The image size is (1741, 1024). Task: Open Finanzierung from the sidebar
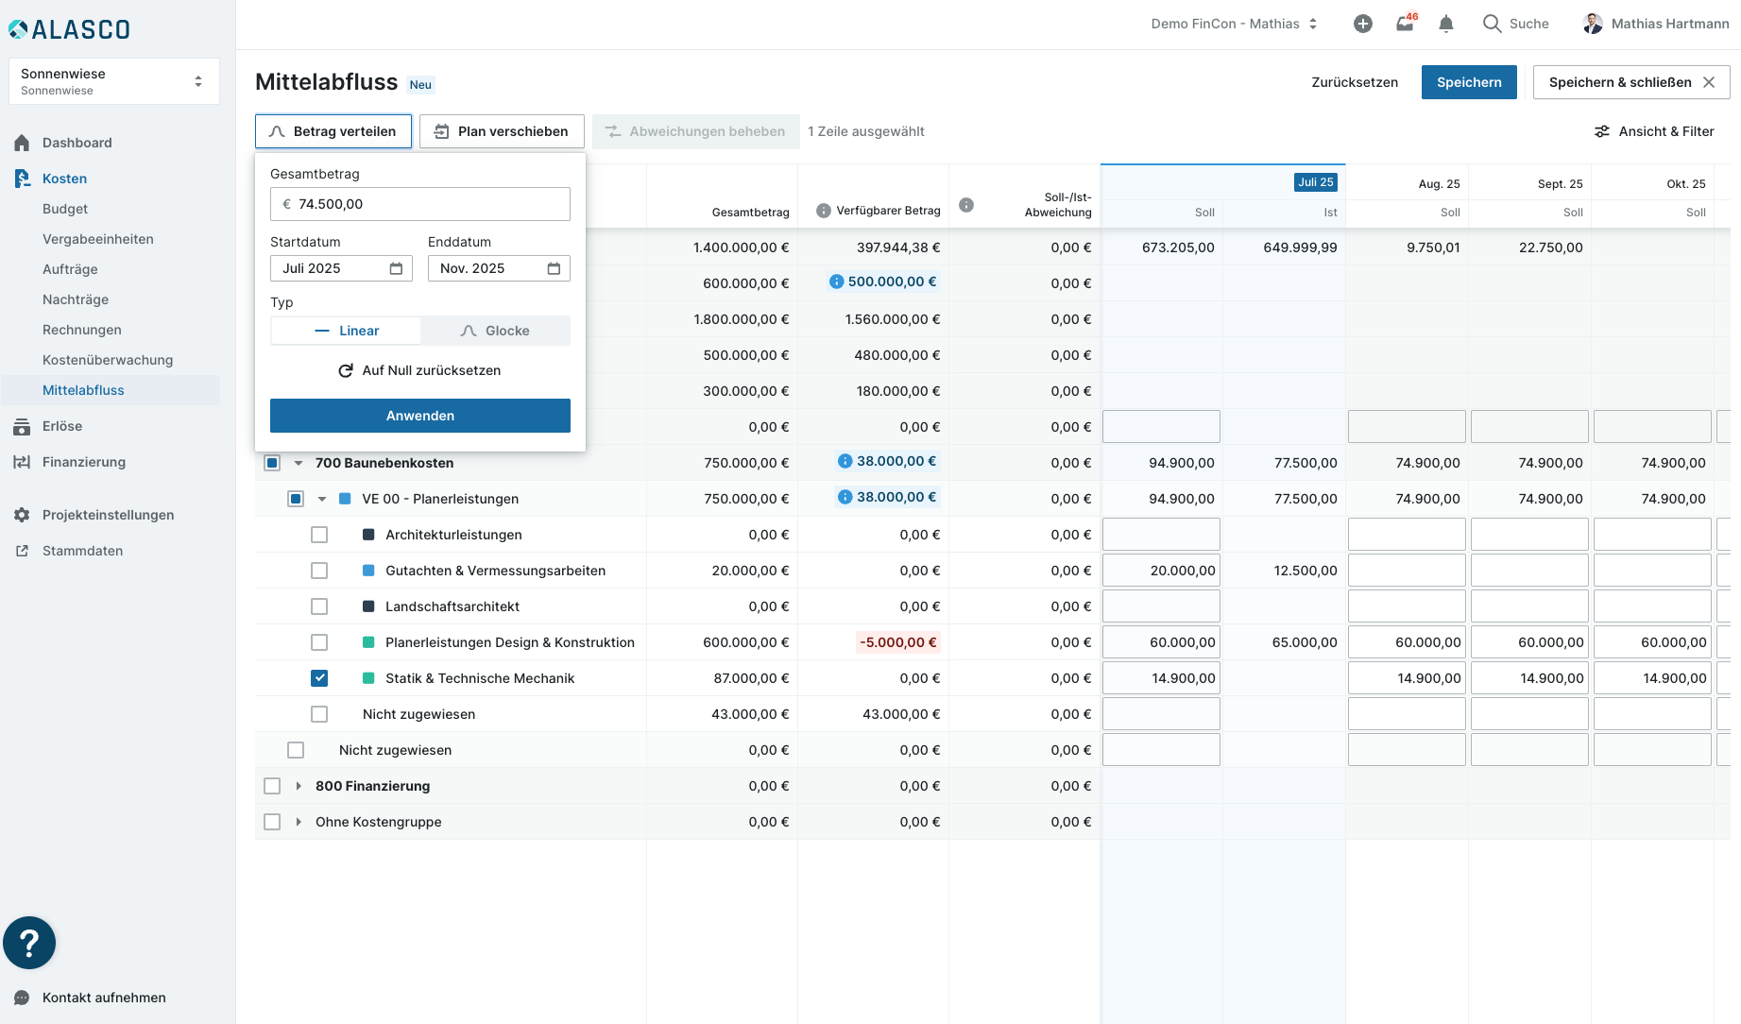pyautogui.click(x=84, y=462)
